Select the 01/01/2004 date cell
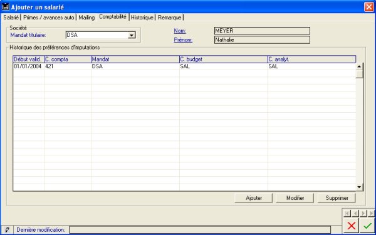The image size is (376, 235). (x=29, y=66)
